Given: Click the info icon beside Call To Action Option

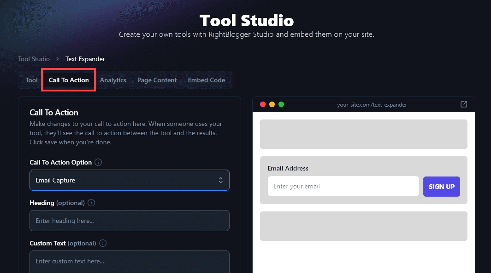Looking at the screenshot, I should [98, 162].
